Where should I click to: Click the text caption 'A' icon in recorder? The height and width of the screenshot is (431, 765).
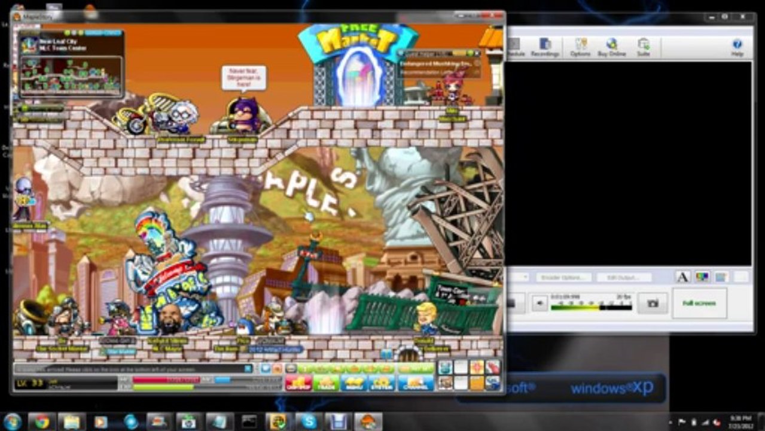coord(682,277)
